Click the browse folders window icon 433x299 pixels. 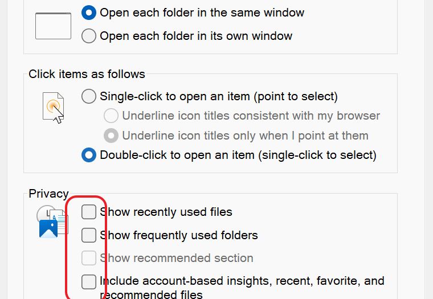[53, 26]
